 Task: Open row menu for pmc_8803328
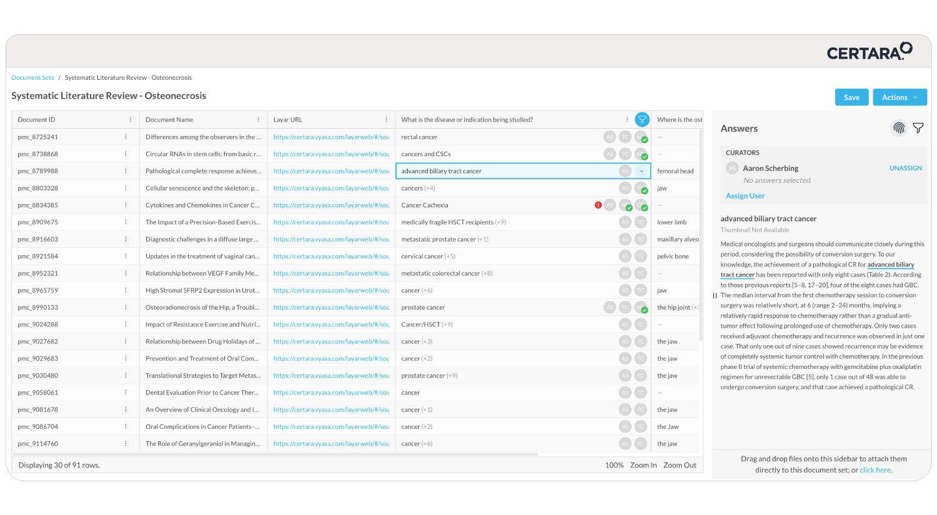[126, 188]
